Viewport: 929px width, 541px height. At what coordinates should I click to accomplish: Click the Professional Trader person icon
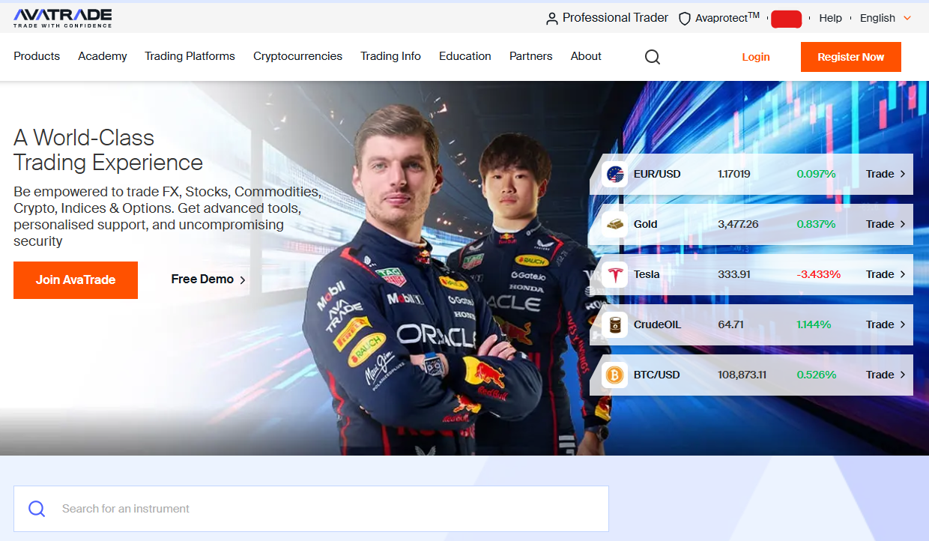click(x=552, y=19)
